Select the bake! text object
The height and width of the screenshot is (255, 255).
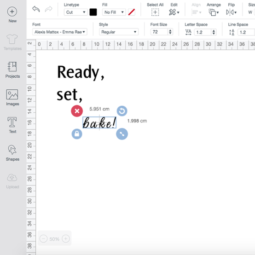99,122
